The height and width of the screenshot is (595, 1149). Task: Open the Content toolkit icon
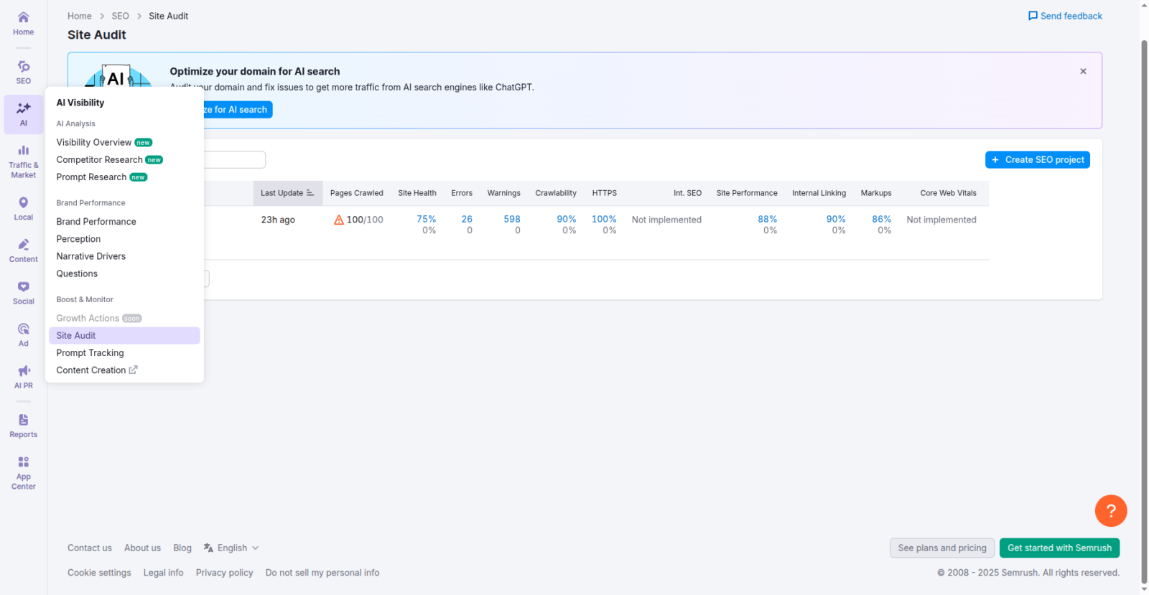[23, 250]
